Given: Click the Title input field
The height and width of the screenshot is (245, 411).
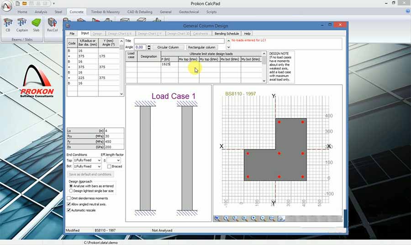Looking at the screenshot, I should pyautogui.click(x=179, y=41).
